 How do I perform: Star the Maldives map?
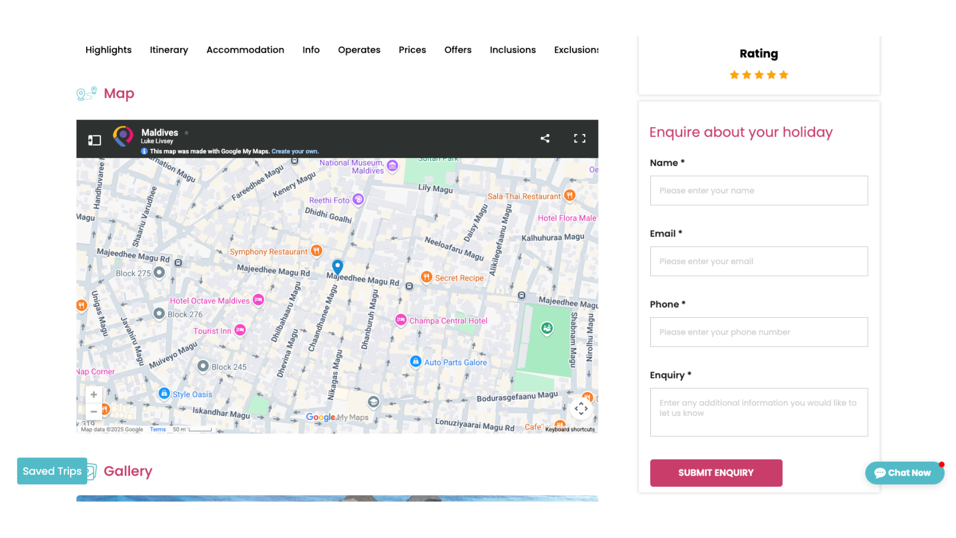187,133
